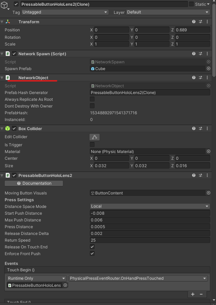Click the Max Push Distance input field
Image resolution: width=216 pixels, height=305 pixels.
pos(149,220)
